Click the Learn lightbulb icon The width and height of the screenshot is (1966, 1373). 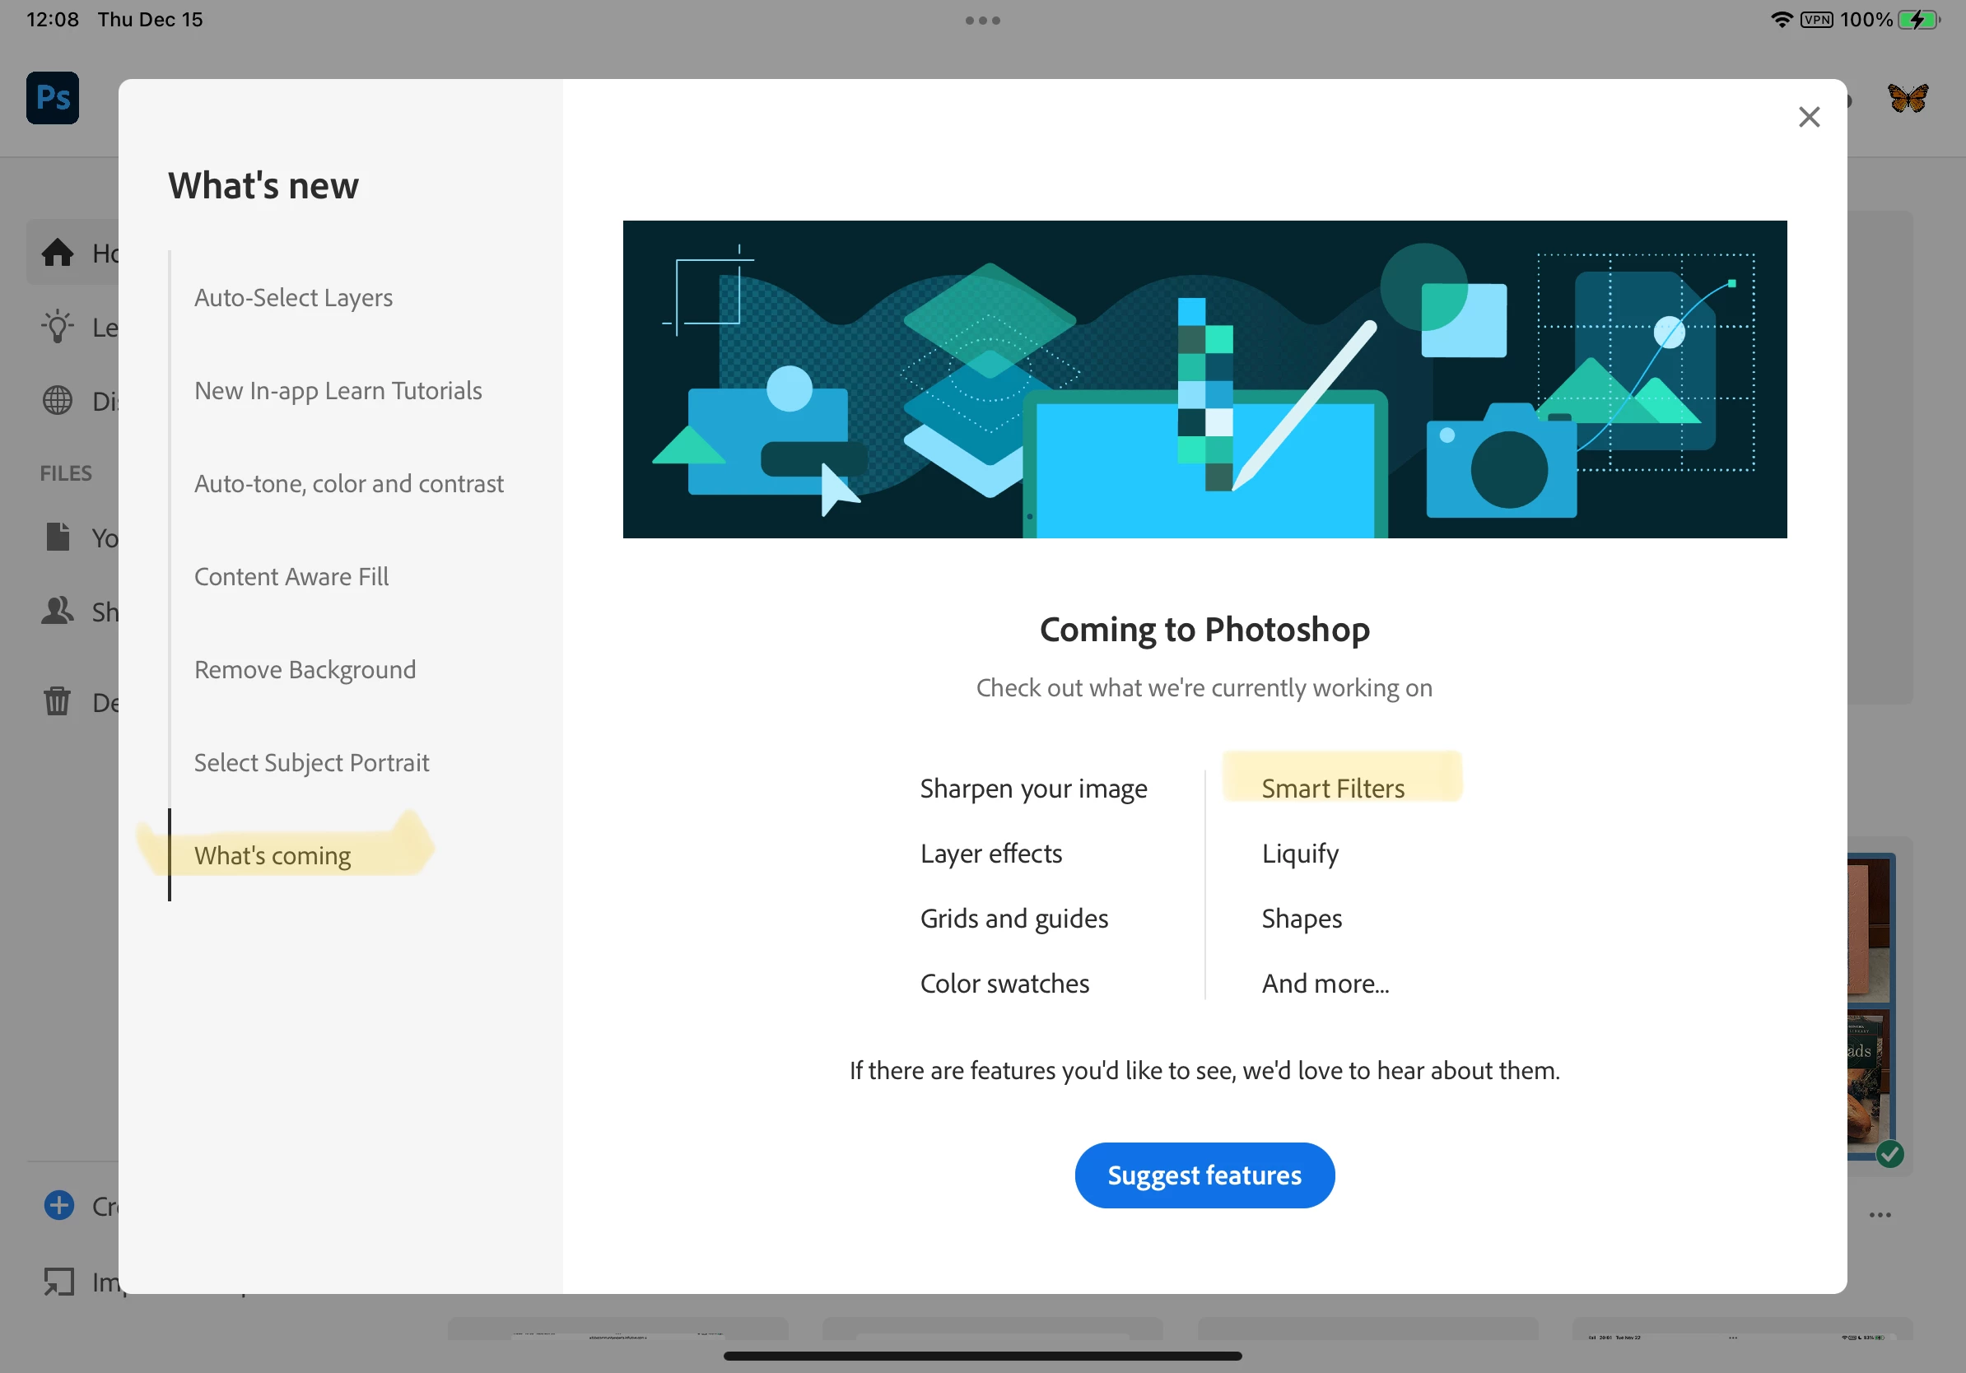[x=58, y=326]
